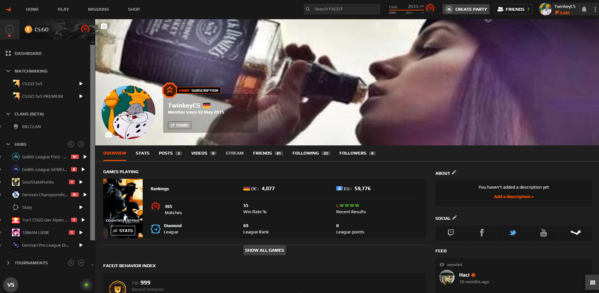Click 'Add a description' link
The height and width of the screenshot is (293, 599).
[514, 196]
